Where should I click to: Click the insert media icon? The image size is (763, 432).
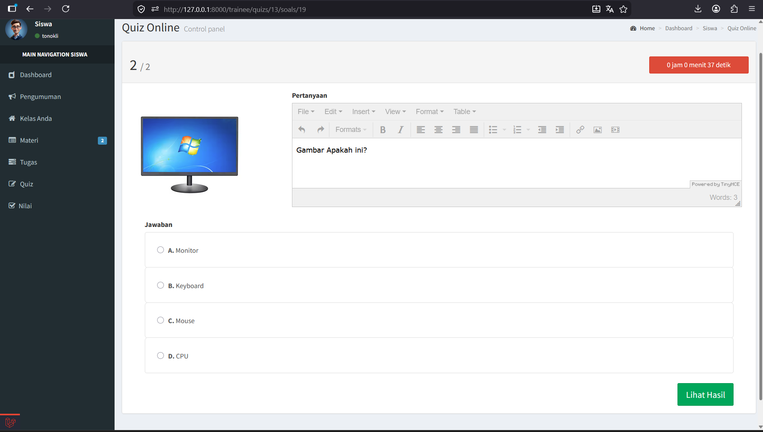(615, 130)
